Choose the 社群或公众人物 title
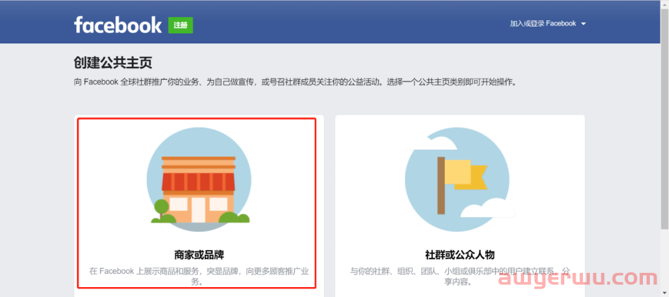This screenshot has height=297, width=669. point(460,254)
